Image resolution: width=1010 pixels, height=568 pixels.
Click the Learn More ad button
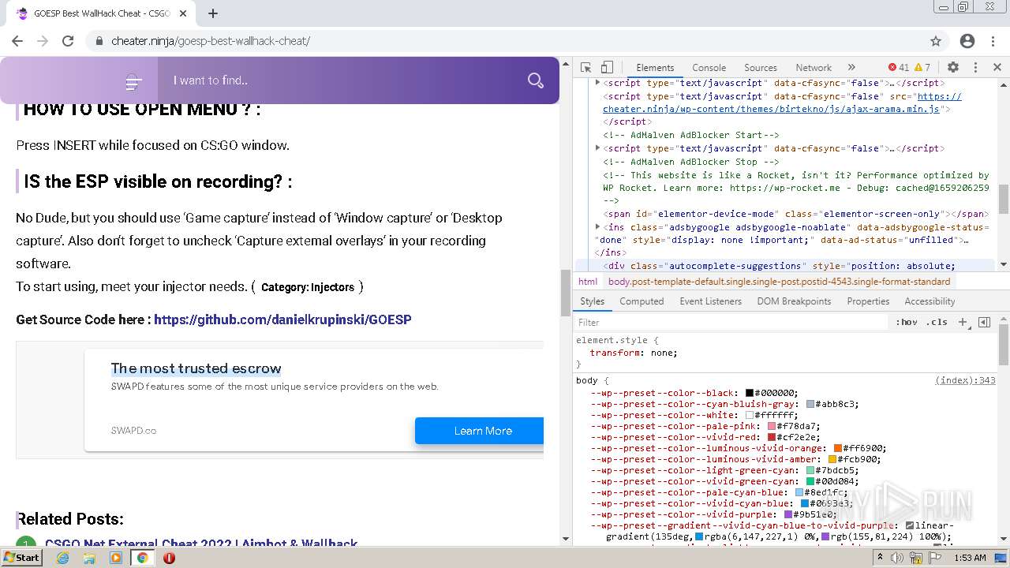pyautogui.click(x=480, y=431)
